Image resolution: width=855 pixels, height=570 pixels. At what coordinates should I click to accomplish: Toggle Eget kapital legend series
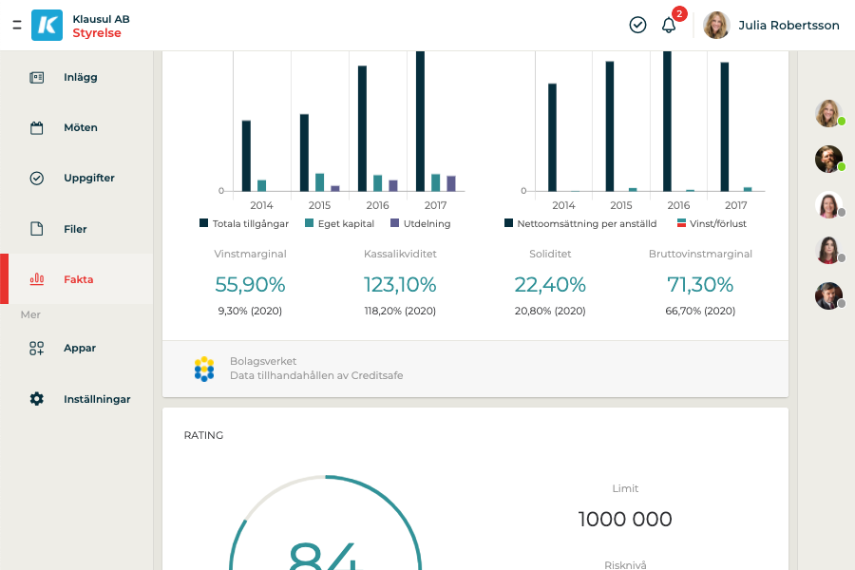click(x=338, y=223)
